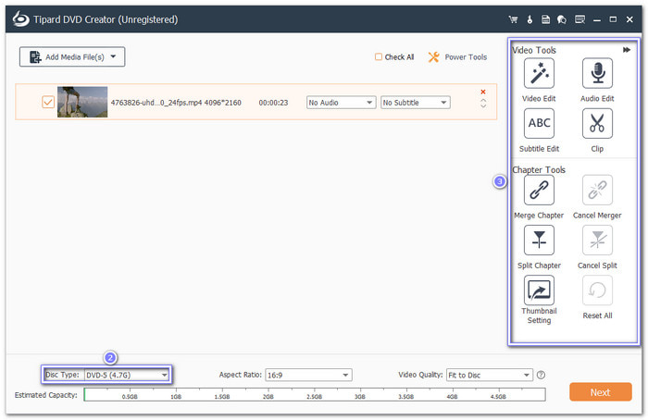Screen dimensions: 648x420
Task: Collapse the tools panel with double-arrow
Action: pyautogui.click(x=627, y=50)
